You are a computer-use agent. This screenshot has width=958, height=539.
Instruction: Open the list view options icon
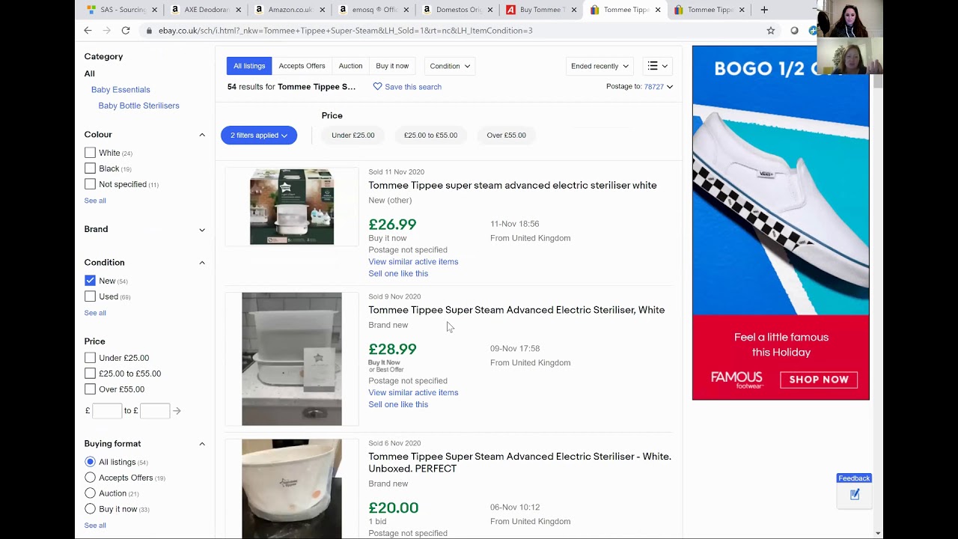(657, 66)
